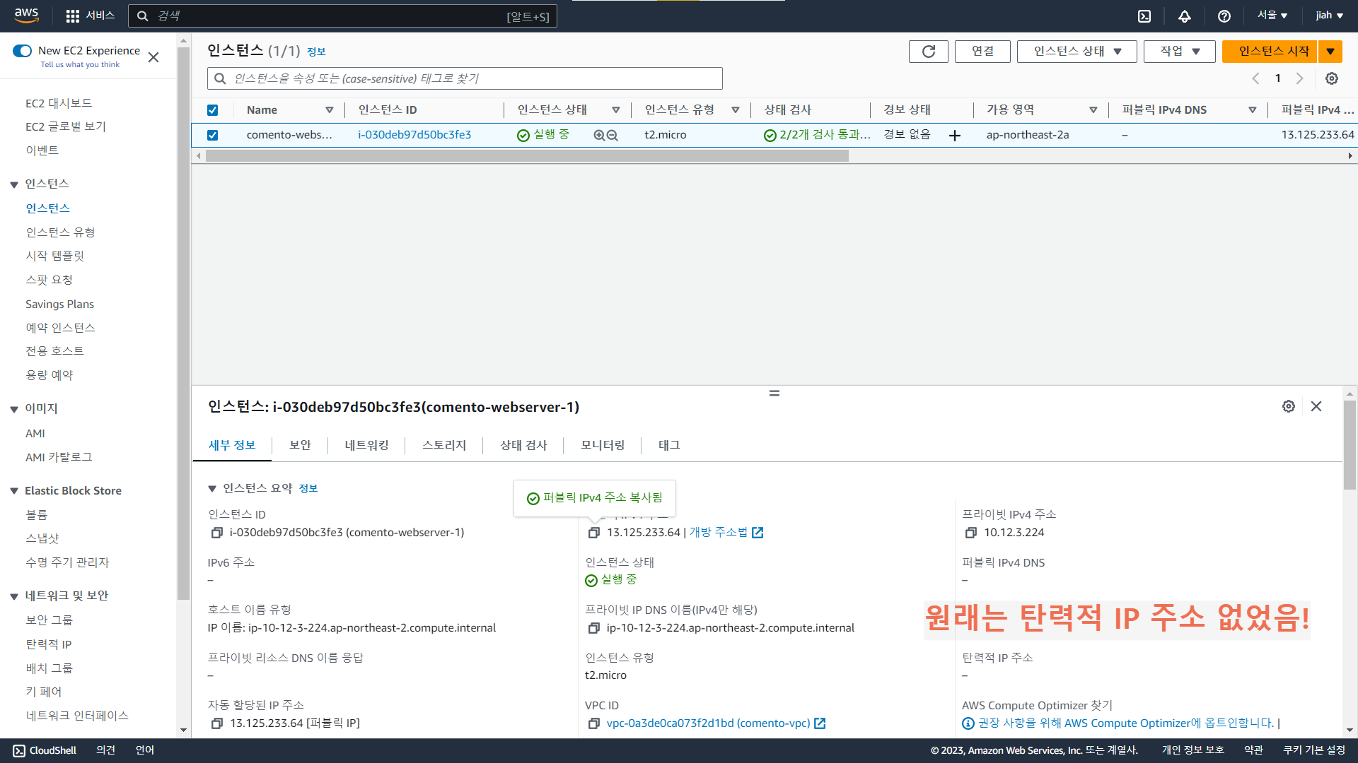Close New EC2 Experience banner
The image size is (1358, 763).
coord(153,57)
